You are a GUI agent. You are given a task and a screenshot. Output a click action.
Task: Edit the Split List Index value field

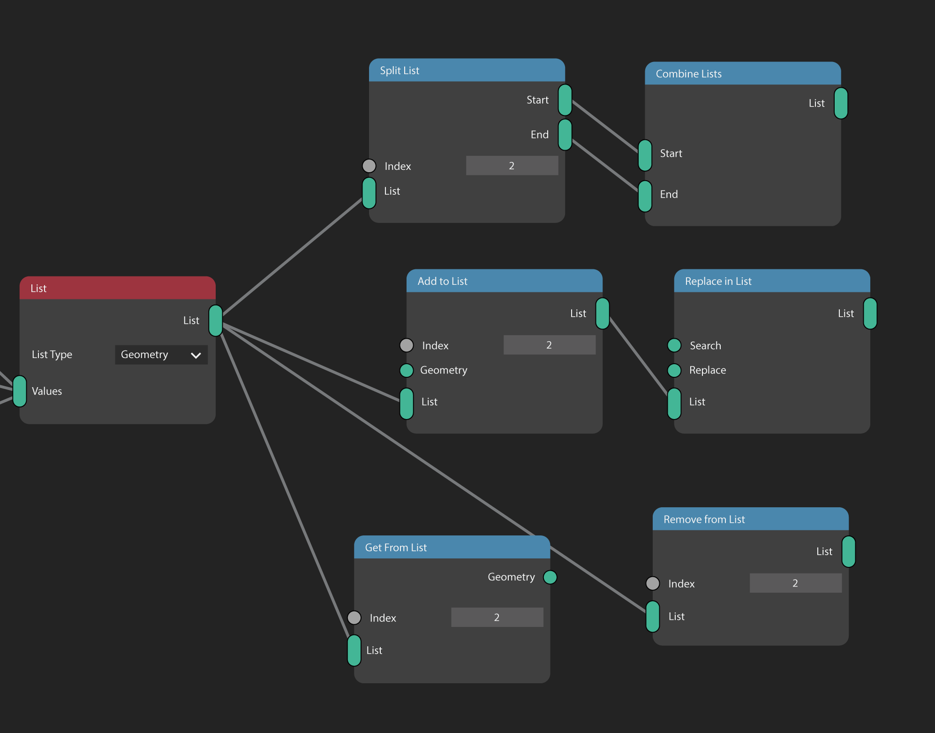512,166
